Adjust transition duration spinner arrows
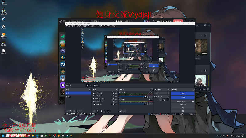The height and width of the screenshot is (138, 246). [x=168, y=96]
